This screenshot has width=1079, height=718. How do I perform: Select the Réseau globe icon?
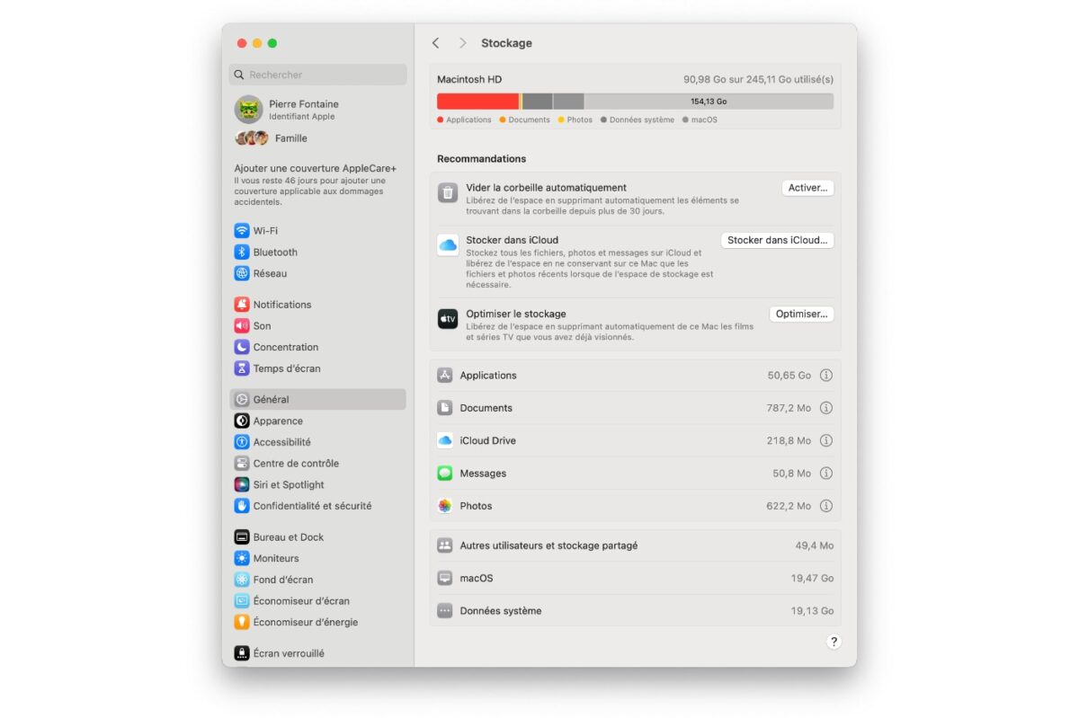(x=241, y=273)
